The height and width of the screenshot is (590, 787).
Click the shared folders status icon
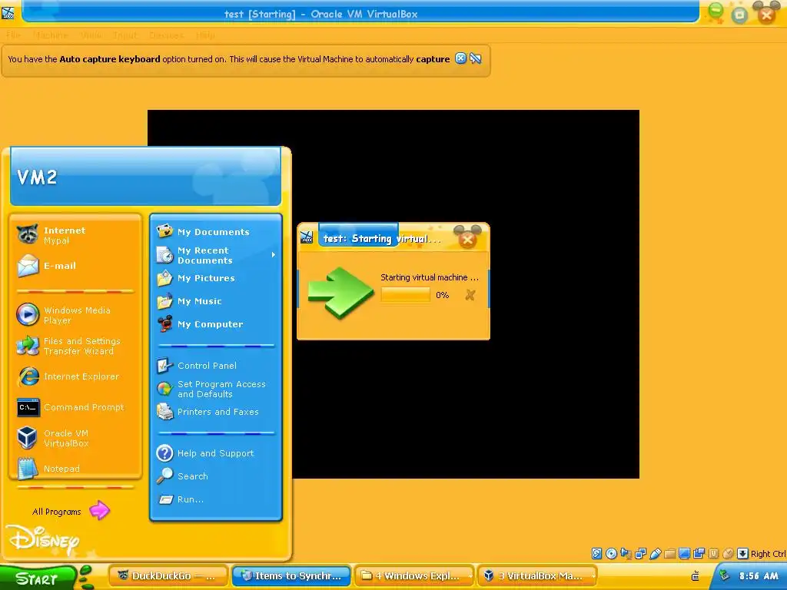(x=669, y=553)
